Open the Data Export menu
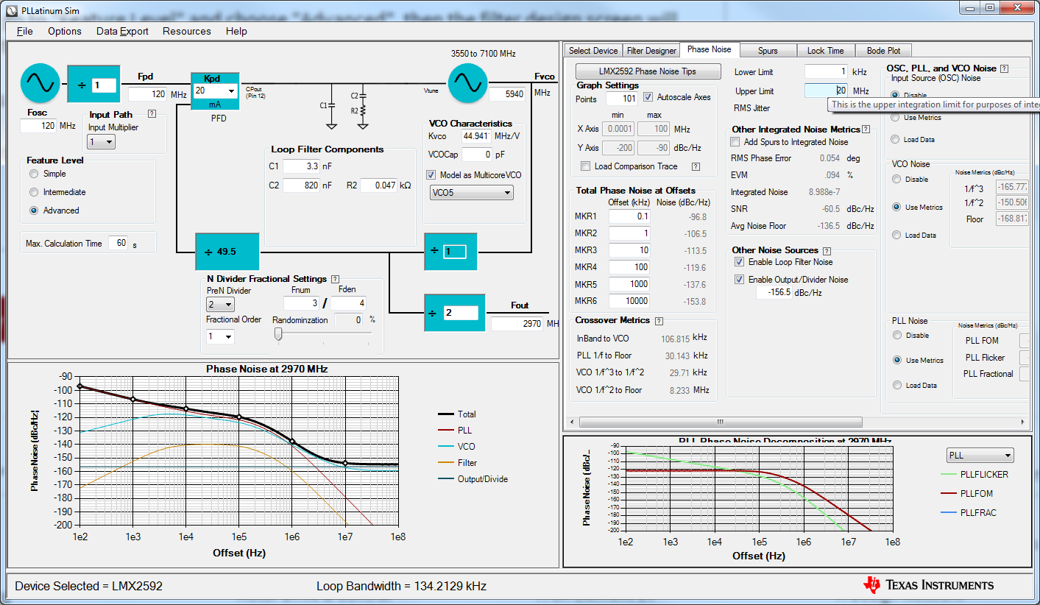Image resolution: width=1040 pixels, height=605 pixels. click(x=122, y=31)
